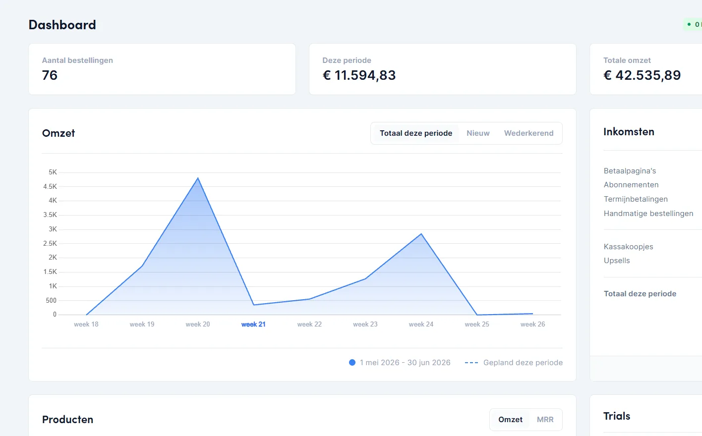The height and width of the screenshot is (436, 702).
Task: Click the 'week 24' axis label
Action: (421, 325)
